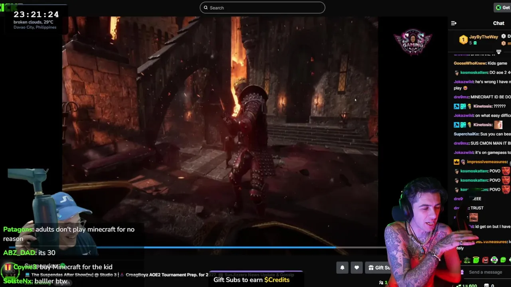Click the SOS Gaming logo on the video

click(413, 41)
